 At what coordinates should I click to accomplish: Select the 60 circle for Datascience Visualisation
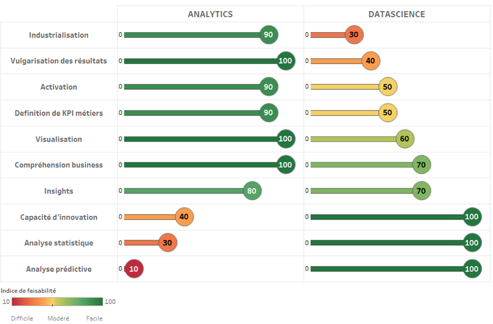[x=405, y=139]
